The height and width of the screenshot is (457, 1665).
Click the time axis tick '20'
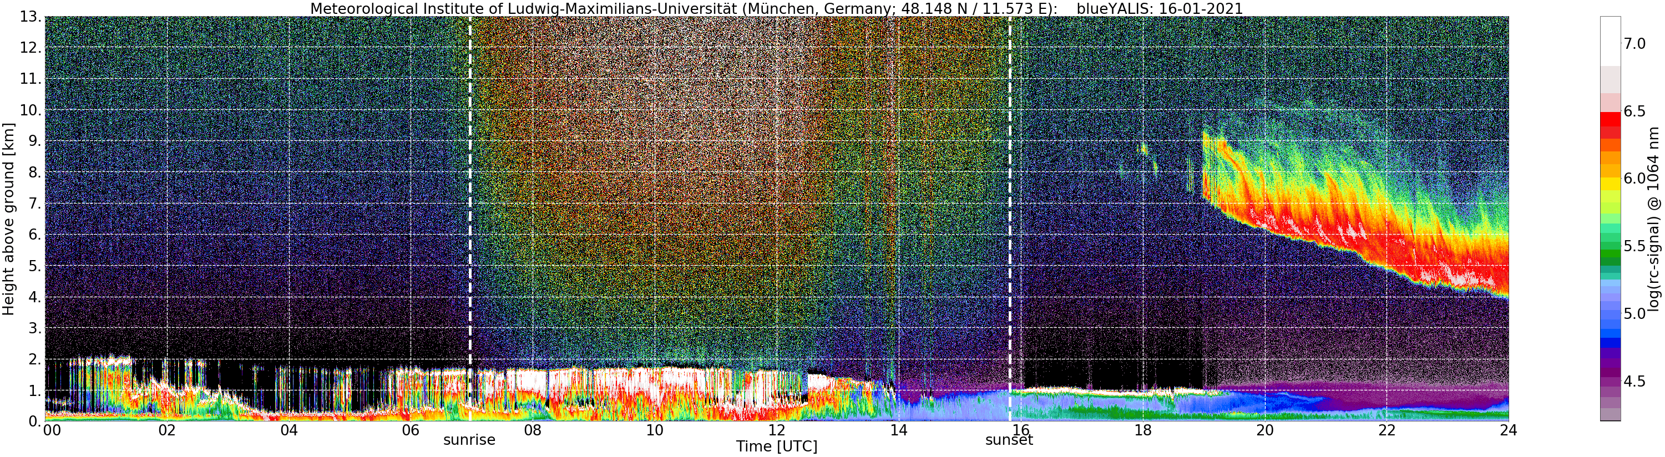coord(1265,430)
